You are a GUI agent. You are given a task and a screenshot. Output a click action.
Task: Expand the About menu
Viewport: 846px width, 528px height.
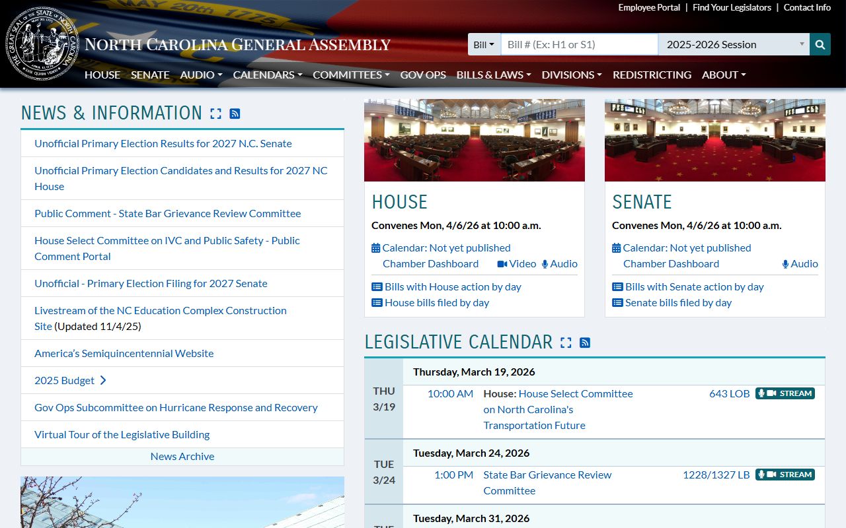coord(724,75)
